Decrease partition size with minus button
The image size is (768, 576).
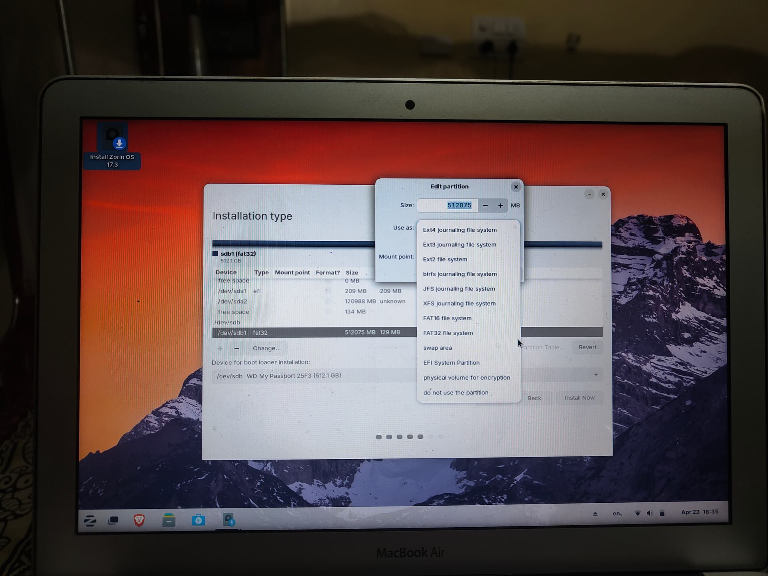point(485,206)
